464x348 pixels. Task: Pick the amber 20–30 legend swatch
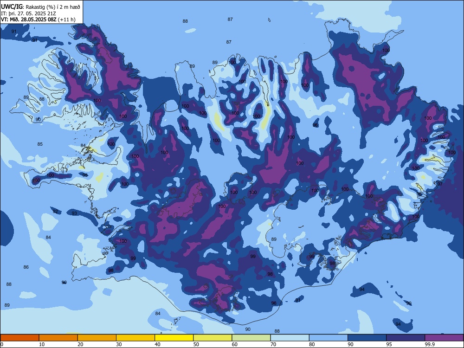click(x=97, y=338)
